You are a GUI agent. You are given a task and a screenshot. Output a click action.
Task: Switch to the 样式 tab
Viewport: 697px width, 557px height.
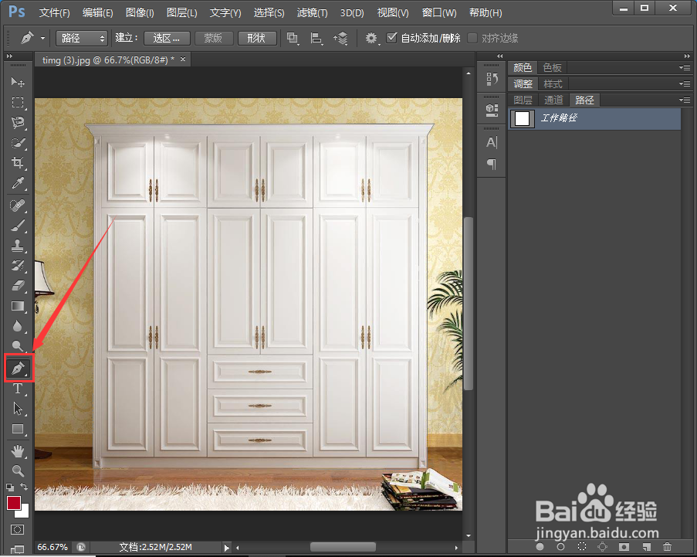click(x=553, y=83)
